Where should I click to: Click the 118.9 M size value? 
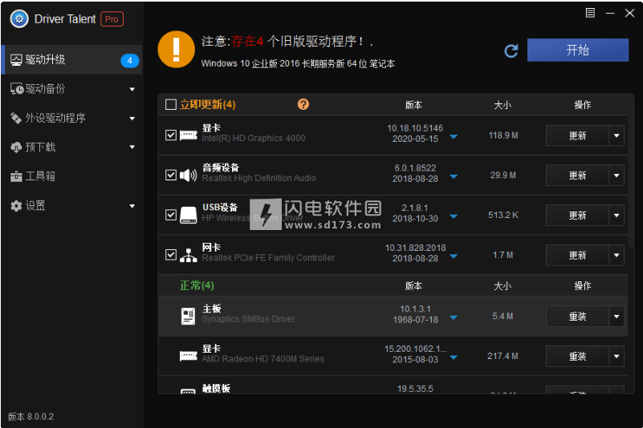click(503, 135)
